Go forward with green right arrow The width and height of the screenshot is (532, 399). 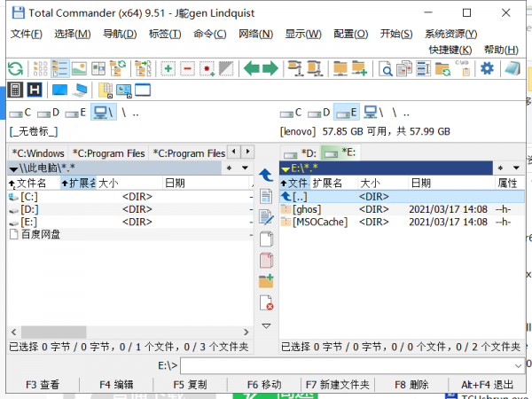click(270, 69)
